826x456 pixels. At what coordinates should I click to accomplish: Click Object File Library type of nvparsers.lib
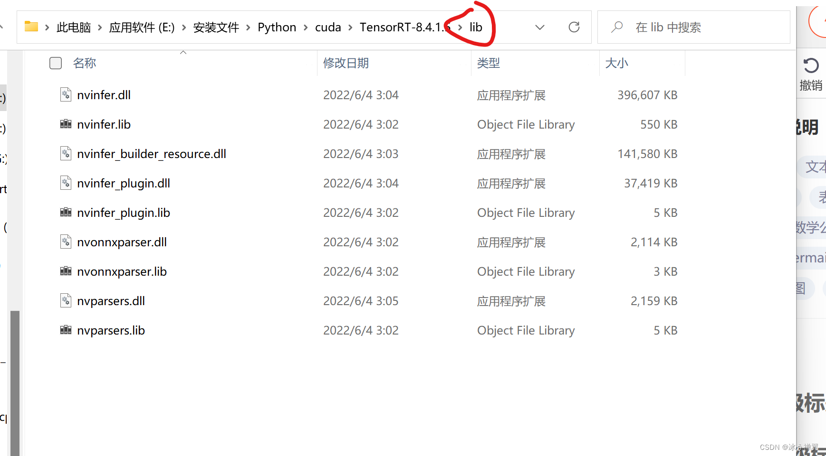[526, 330]
